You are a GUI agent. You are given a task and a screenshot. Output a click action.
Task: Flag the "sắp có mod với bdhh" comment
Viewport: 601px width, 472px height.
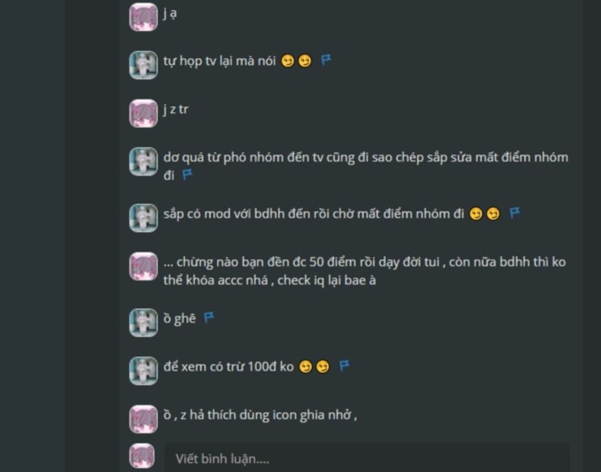[x=514, y=213]
